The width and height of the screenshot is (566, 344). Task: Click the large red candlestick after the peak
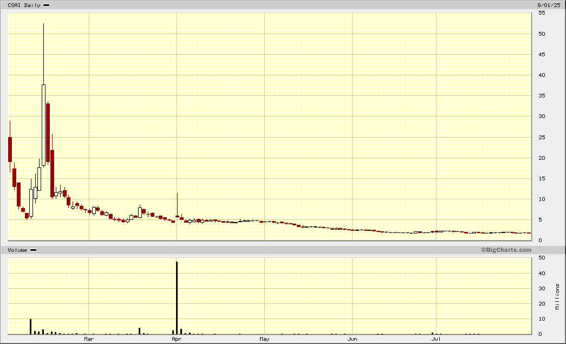(x=48, y=133)
